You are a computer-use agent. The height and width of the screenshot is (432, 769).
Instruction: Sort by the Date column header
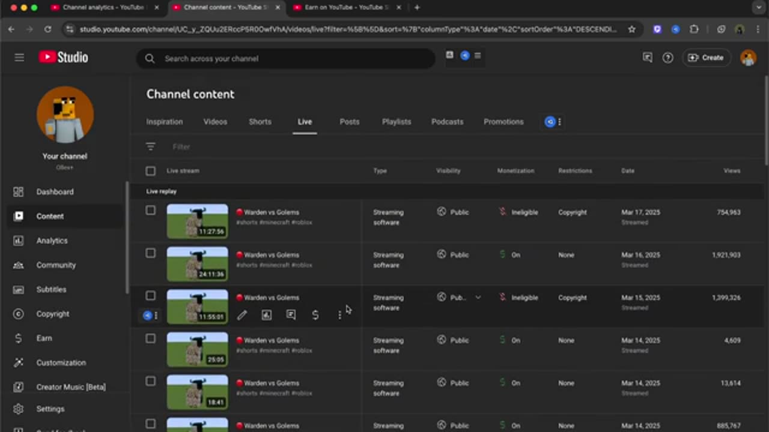pyautogui.click(x=628, y=171)
